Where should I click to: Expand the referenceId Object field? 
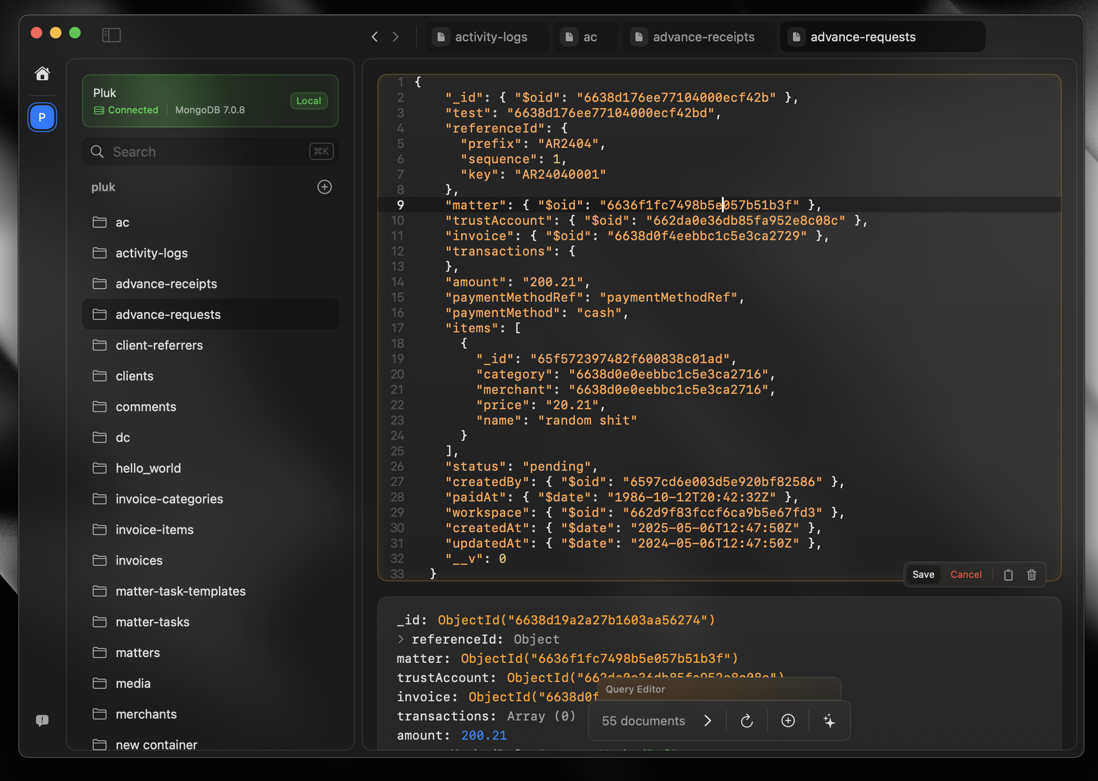coord(401,639)
